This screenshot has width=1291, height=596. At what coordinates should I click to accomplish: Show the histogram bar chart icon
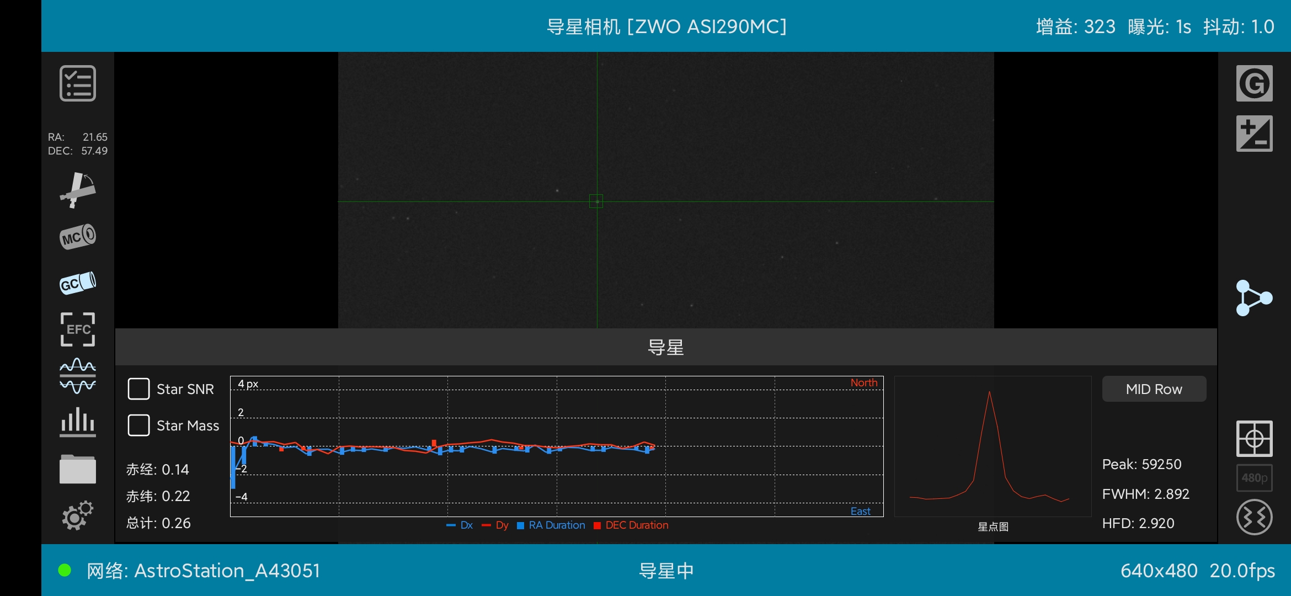tap(77, 422)
